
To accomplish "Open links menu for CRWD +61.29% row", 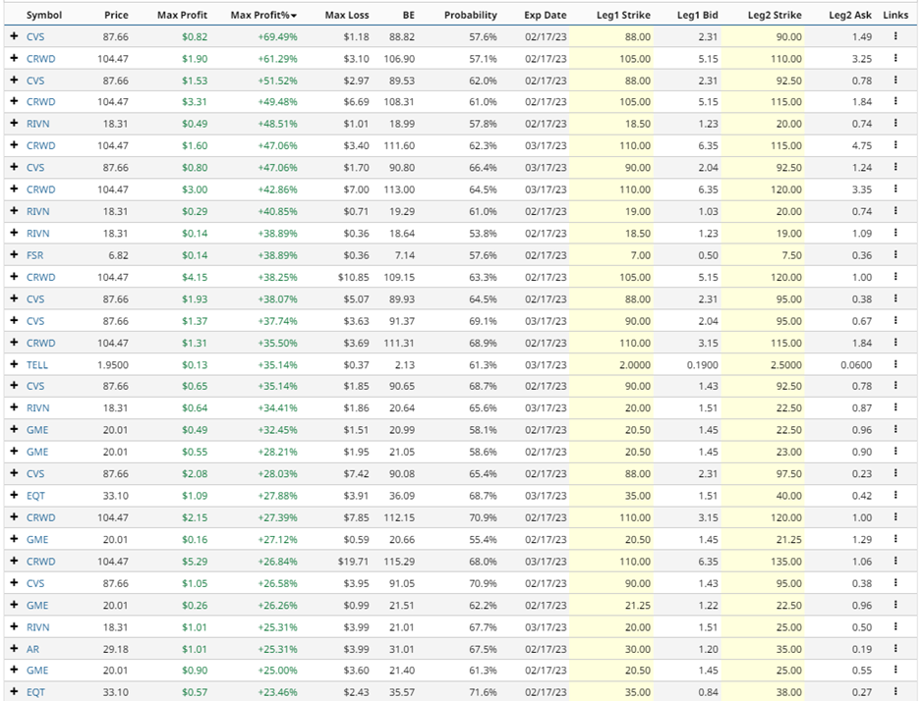I will pos(895,58).
